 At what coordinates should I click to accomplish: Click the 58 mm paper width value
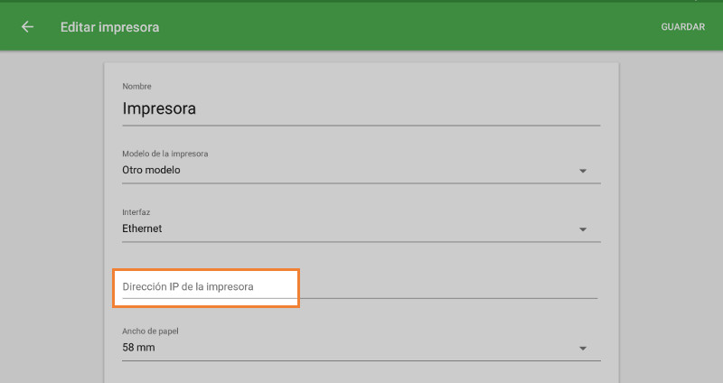pos(138,347)
